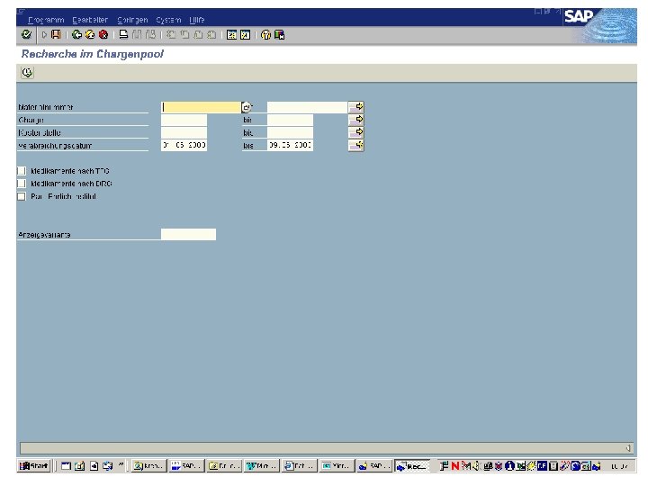The height and width of the screenshot is (486, 648).
Task: Click the Last Page icon
Action: (x=211, y=35)
